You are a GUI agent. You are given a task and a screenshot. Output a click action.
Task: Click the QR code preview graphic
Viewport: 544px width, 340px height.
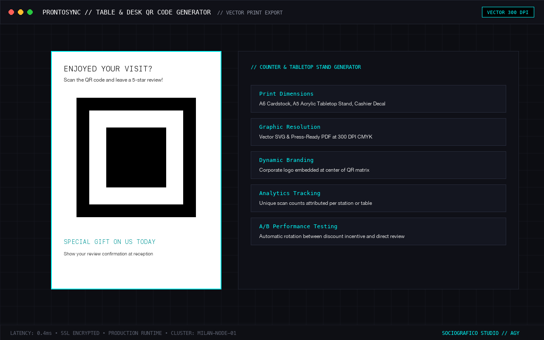136,157
